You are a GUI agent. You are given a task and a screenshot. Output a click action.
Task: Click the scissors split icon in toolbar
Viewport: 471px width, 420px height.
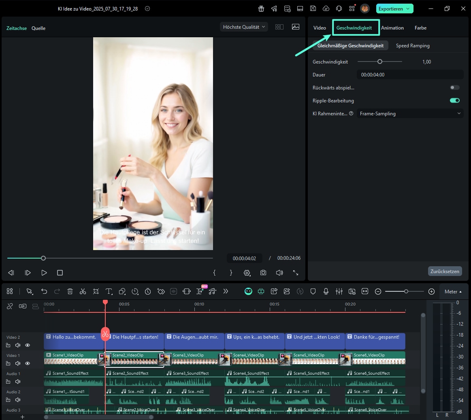point(83,291)
